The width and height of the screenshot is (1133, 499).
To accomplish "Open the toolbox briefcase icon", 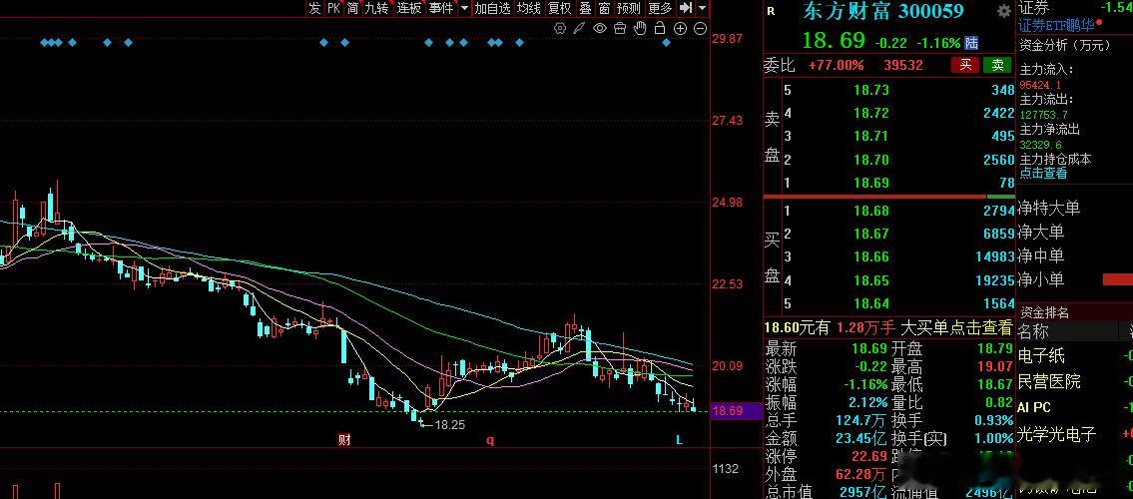I will [620, 28].
